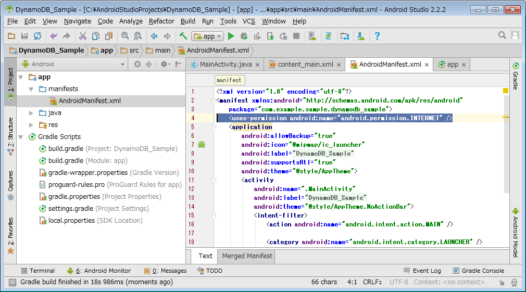Open the app run configuration dropdown
The image size is (526, 292).
[x=208, y=36]
